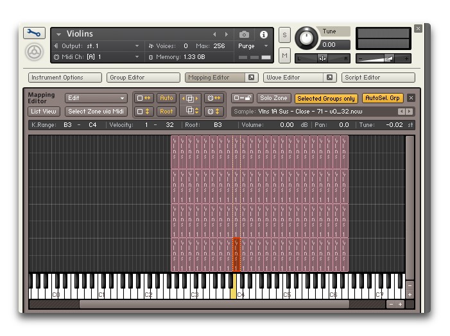This screenshot has height=336, width=450.
Task: Click the output volume slider
Action: tap(383, 58)
